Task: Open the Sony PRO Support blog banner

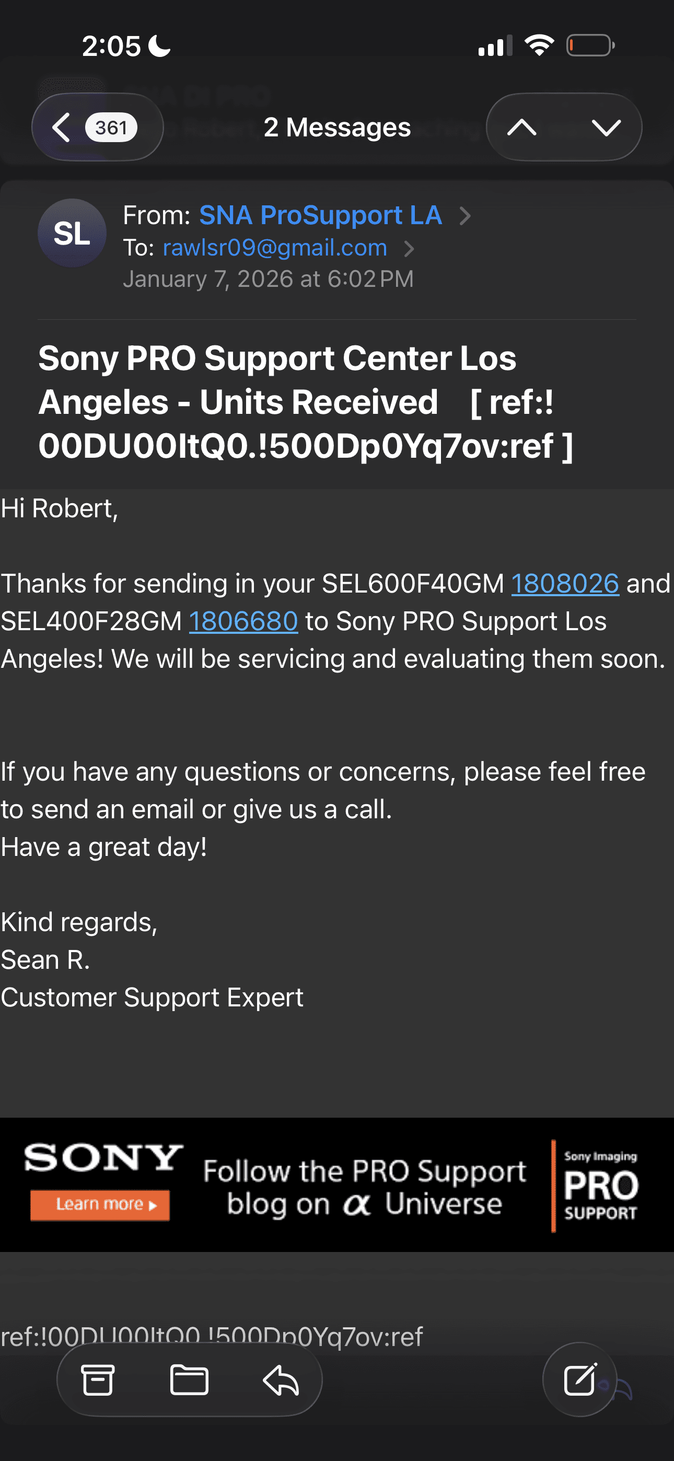Action: [x=364, y=1187]
